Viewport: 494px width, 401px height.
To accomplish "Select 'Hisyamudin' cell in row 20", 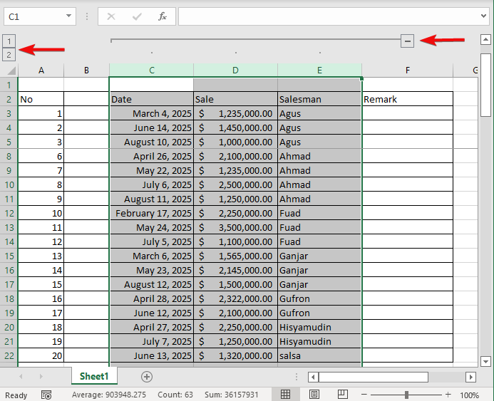I will 319,328.
